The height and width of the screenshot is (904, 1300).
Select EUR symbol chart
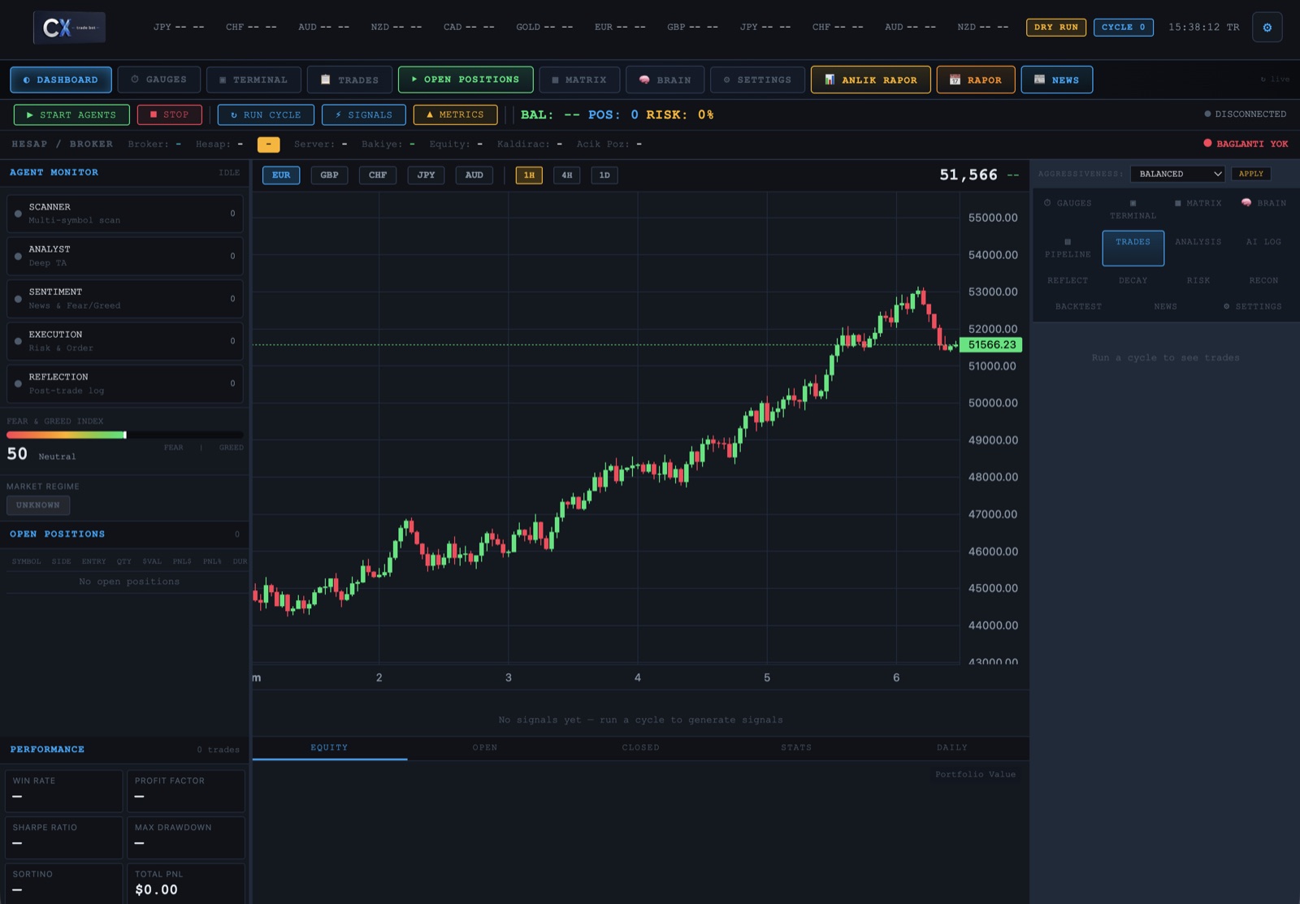point(281,175)
